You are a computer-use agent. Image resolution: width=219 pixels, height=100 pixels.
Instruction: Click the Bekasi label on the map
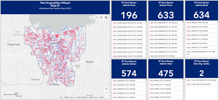[90, 62]
